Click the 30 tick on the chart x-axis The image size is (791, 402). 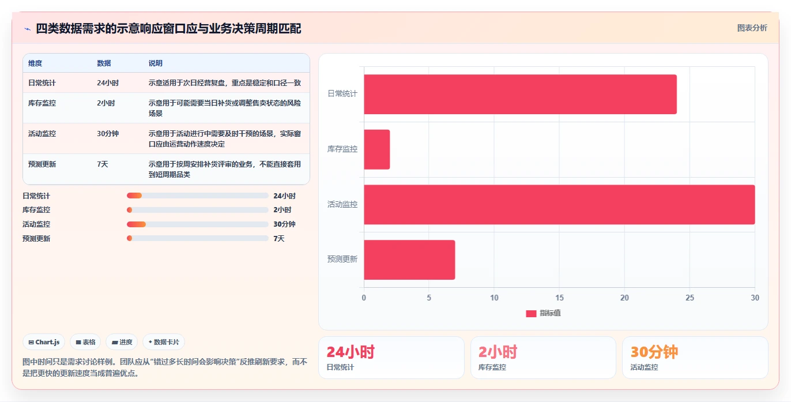pyautogui.click(x=755, y=298)
